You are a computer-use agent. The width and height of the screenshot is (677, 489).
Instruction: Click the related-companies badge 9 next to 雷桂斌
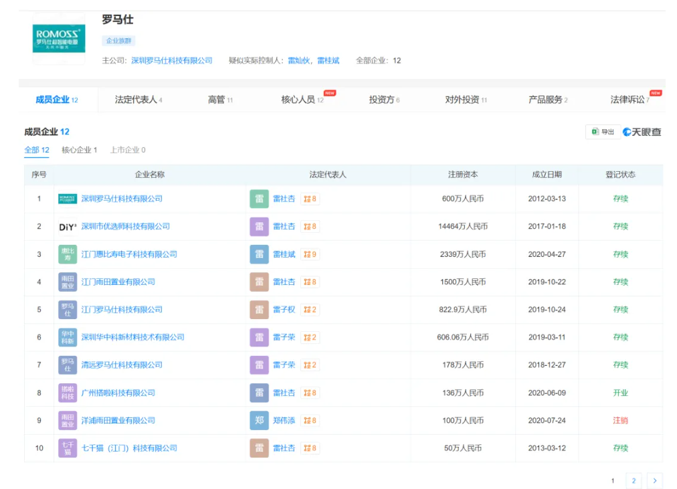click(x=310, y=254)
